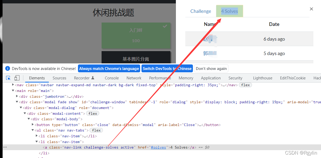Viewport: 321px width, 158px height.
Task: Open the Application tab
Action: 211,78
